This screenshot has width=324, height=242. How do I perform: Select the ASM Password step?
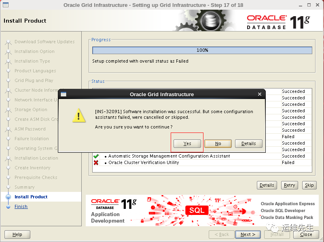click(30, 129)
